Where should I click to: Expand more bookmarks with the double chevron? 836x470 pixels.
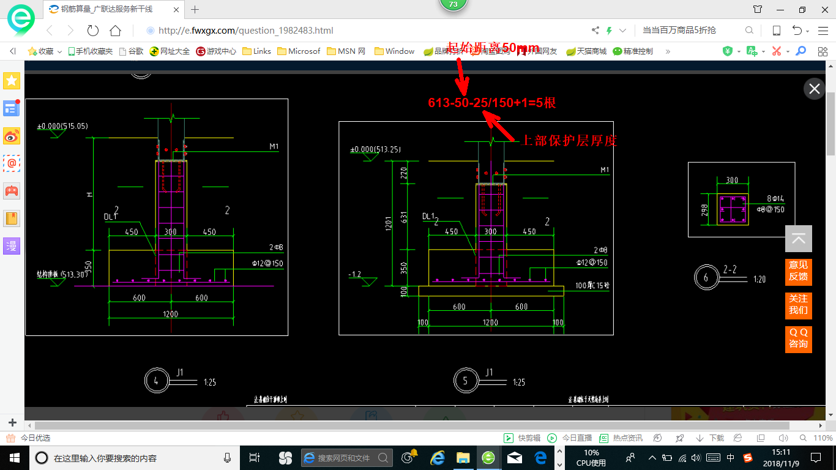668,51
